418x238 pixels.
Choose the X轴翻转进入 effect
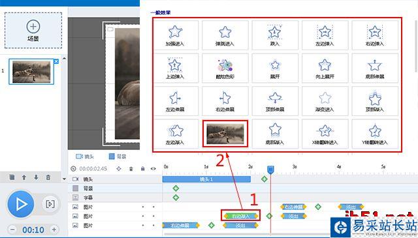(325, 134)
